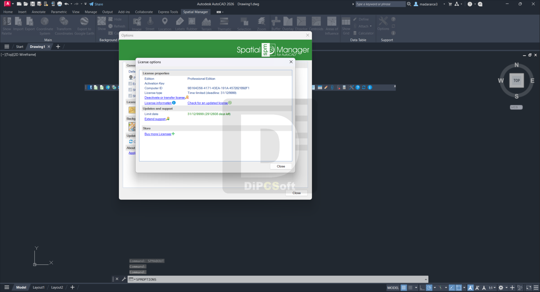
Task: Click the Clean Screen icon in status bar
Action: click(x=529, y=288)
